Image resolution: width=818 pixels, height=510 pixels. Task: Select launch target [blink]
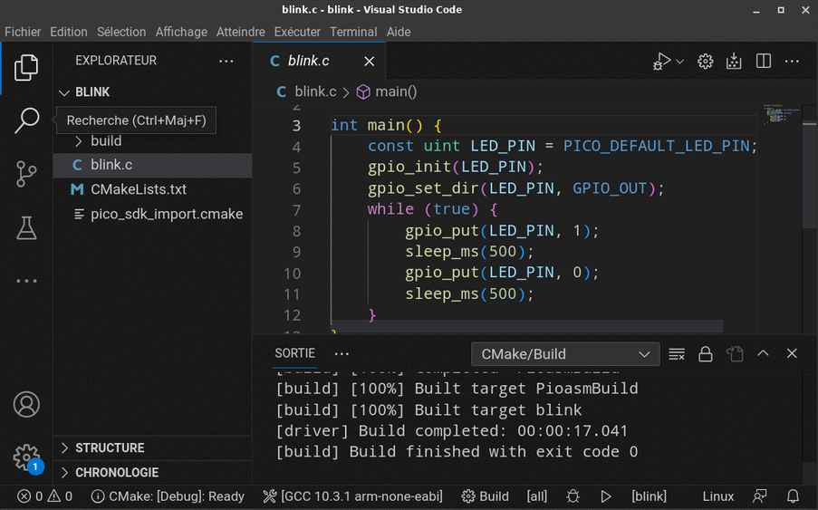(649, 496)
